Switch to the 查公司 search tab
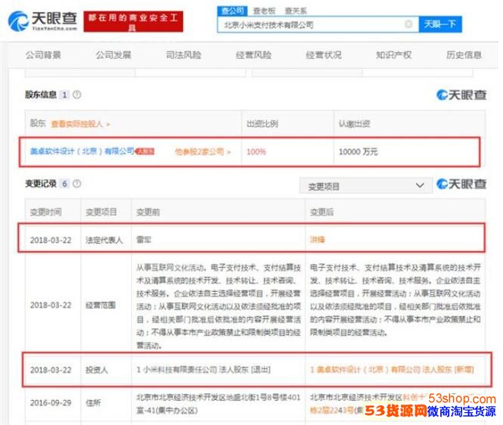 [x=233, y=10]
